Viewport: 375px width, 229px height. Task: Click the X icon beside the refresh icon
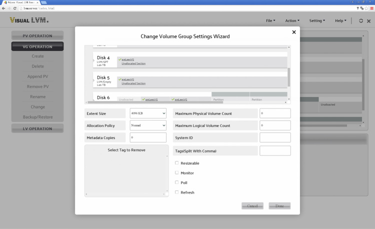368,20
